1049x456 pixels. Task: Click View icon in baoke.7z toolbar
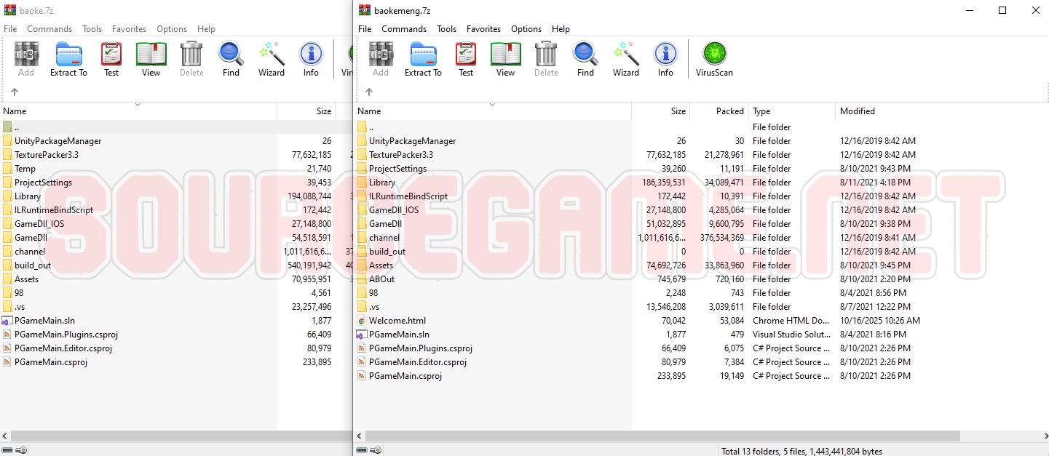coord(151,59)
